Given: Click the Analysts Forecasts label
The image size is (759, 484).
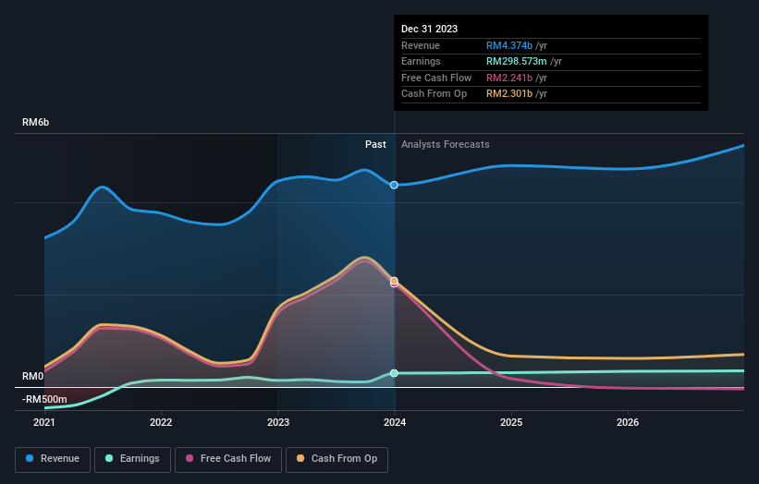Looking at the screenshot, I should pyautogui.click(x=446, y=144).
